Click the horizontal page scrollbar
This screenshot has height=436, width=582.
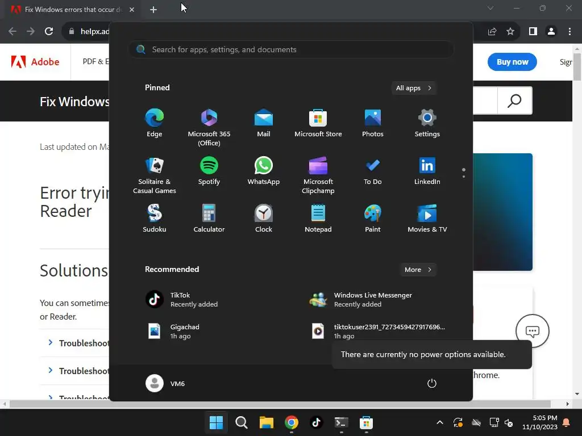(280, 404)
